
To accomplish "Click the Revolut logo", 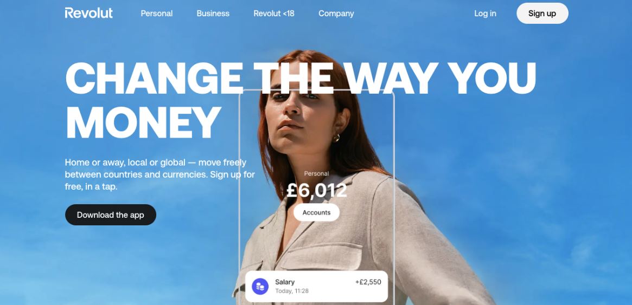I will point(88,13).
